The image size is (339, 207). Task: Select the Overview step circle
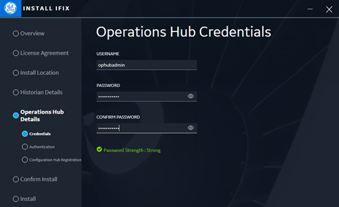point(16,33)
